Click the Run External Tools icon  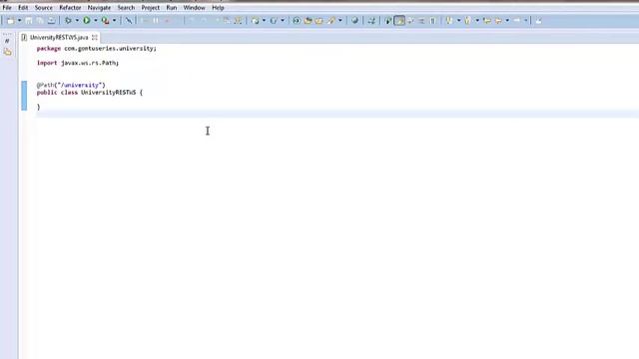(x=105, y=20)
